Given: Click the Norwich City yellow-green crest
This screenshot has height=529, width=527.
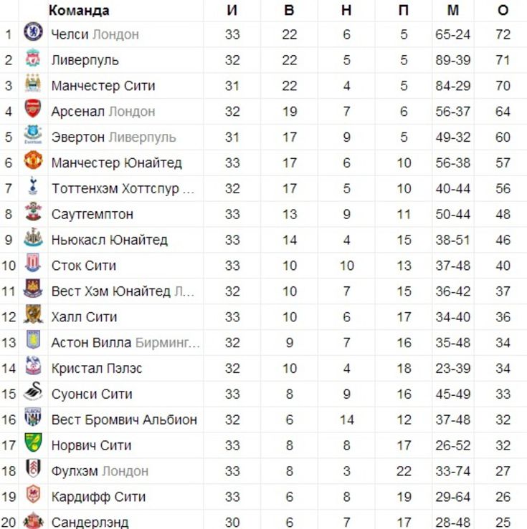Looking at the screenshot, I should pos(33,442).
